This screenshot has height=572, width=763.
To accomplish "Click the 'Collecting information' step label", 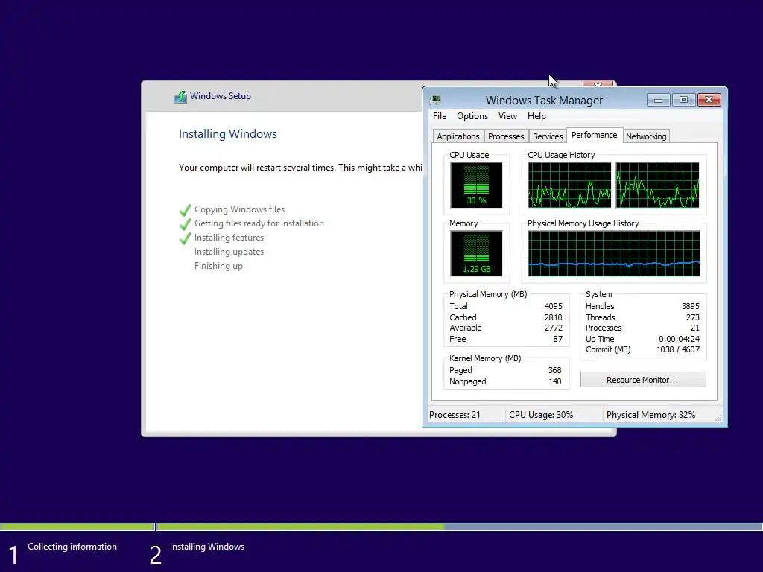I will click(72, 547).
